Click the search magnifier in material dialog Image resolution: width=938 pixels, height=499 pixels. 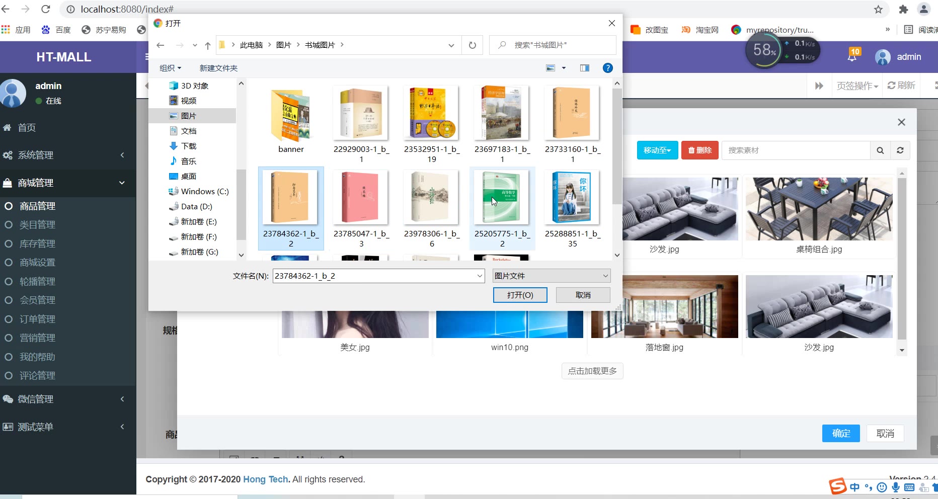(x=880, y=150)
